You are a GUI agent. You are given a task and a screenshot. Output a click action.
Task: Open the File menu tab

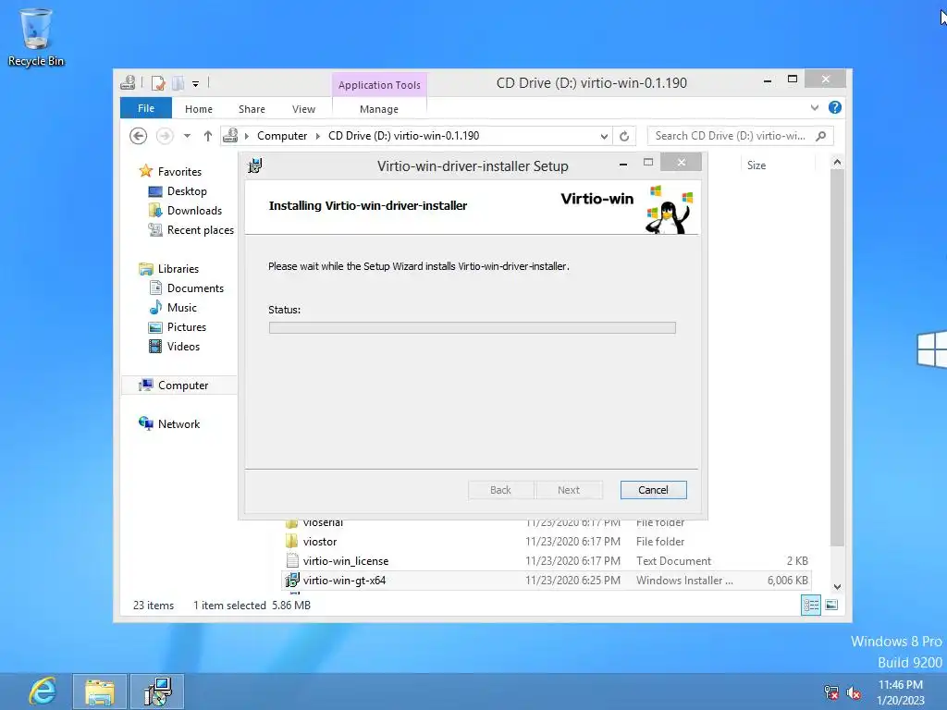tap(145, 108)
